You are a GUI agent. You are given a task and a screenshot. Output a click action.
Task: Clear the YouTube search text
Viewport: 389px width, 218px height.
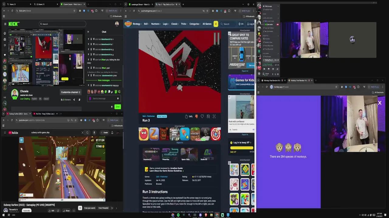[x=82, y=133]
